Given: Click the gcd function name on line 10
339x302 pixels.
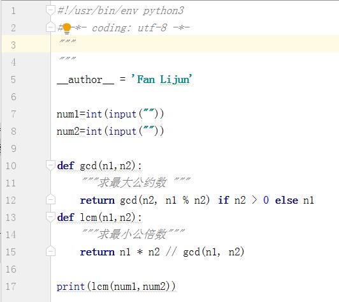Looking at the screenshot, I should coord(88,166).
